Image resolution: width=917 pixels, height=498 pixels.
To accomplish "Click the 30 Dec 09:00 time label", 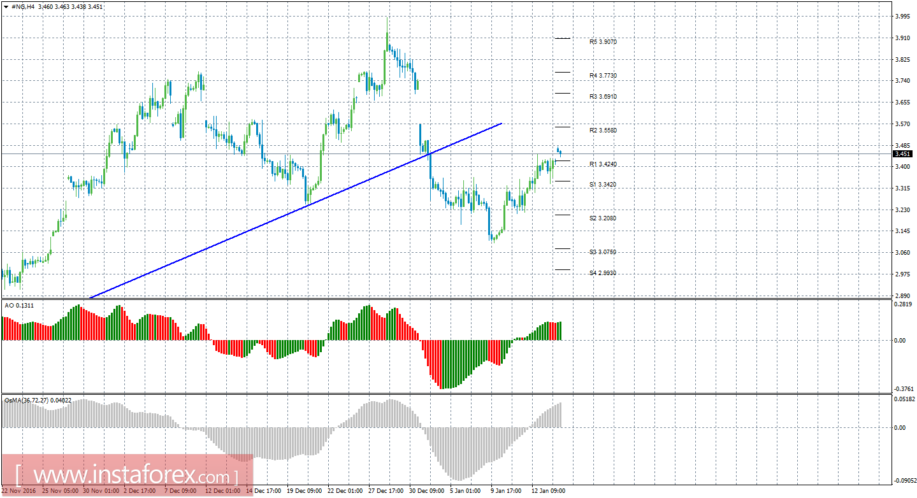I will 427,491.
